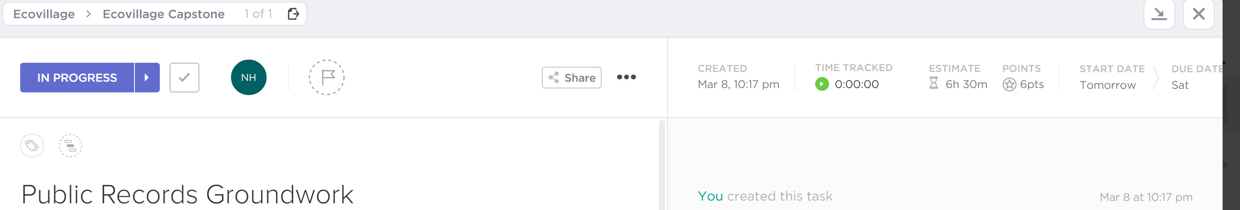Click the priority flag icon

[326, 77]
